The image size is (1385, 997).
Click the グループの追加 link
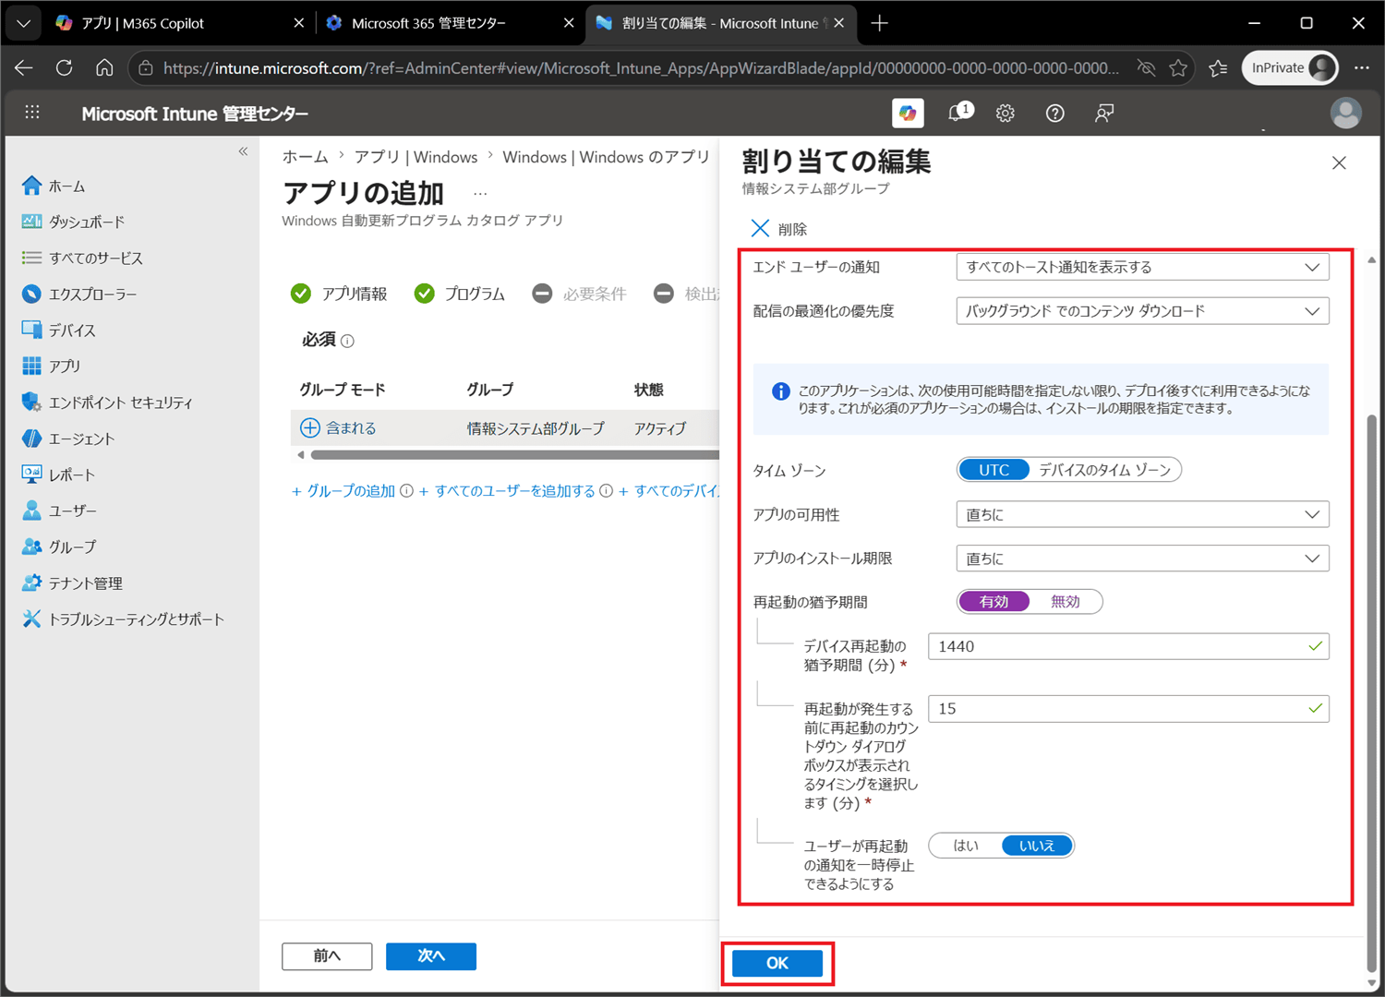coord(343,491)
